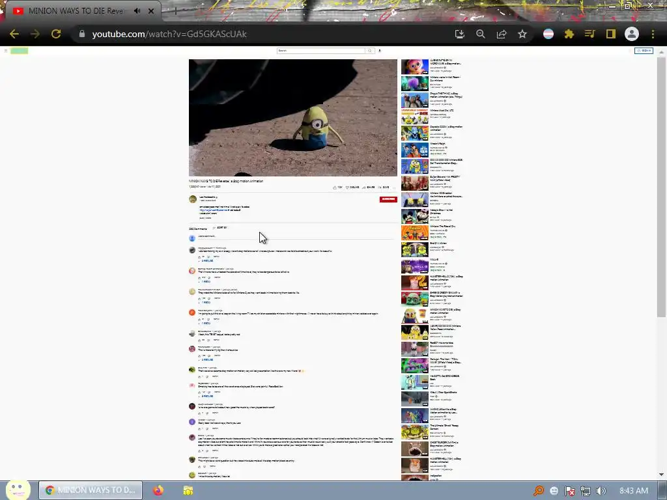
Task: Share this page from the address bar
Action: click(502, 34)
